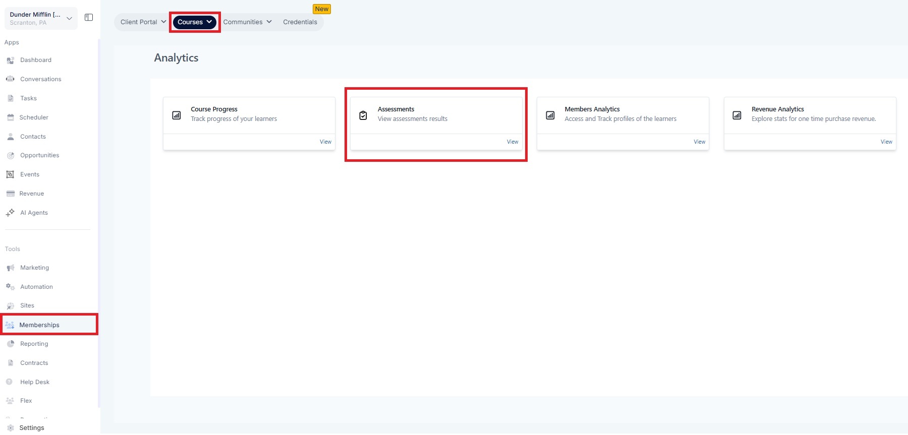Image resolution: width=908 pixels, height=435 pixels.
Task: Go to Dashboard in the sidebar
Action: point(36,60)
